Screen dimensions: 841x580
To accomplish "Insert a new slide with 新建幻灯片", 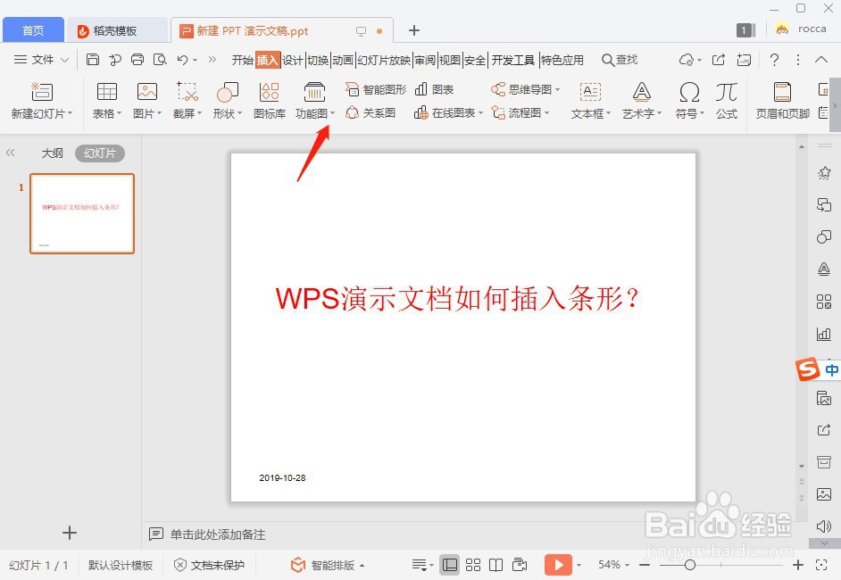I will pyautogui.click(x=41, y=101).
